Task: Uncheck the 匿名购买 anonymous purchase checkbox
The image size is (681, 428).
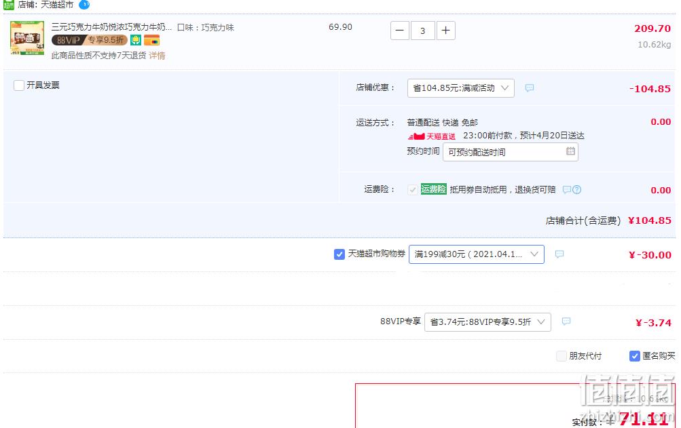Action: click(635, 356)
